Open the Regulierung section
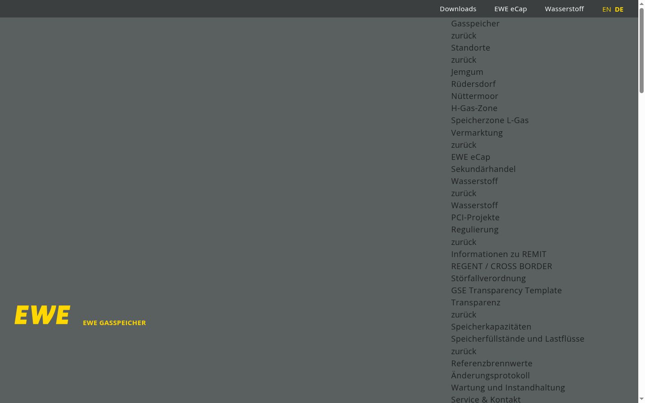This screenshot has height=403, width=645. pyautogui.click(x=474, y=230)
